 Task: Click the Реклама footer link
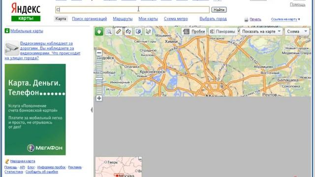(x=75, y=167)
